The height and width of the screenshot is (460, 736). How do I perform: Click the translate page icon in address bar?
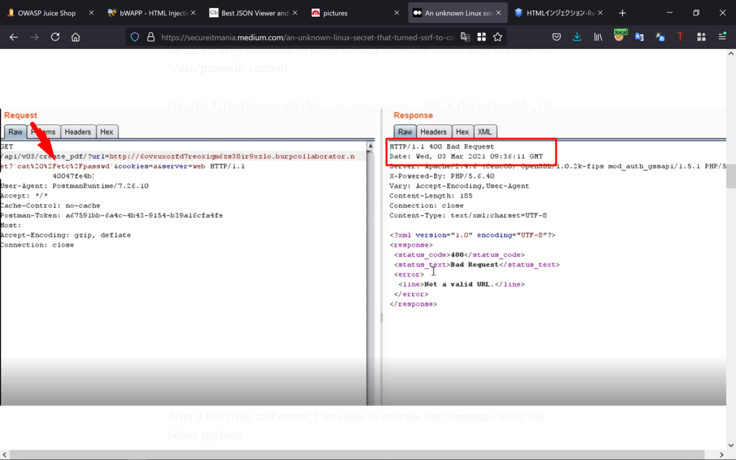[x=466, y=37]
